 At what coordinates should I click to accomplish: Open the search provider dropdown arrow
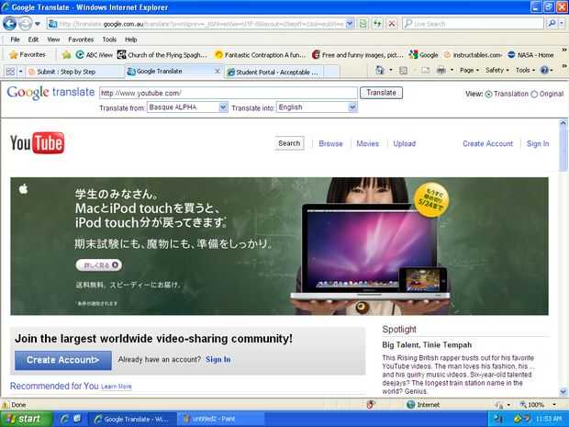tap(562, 24)
